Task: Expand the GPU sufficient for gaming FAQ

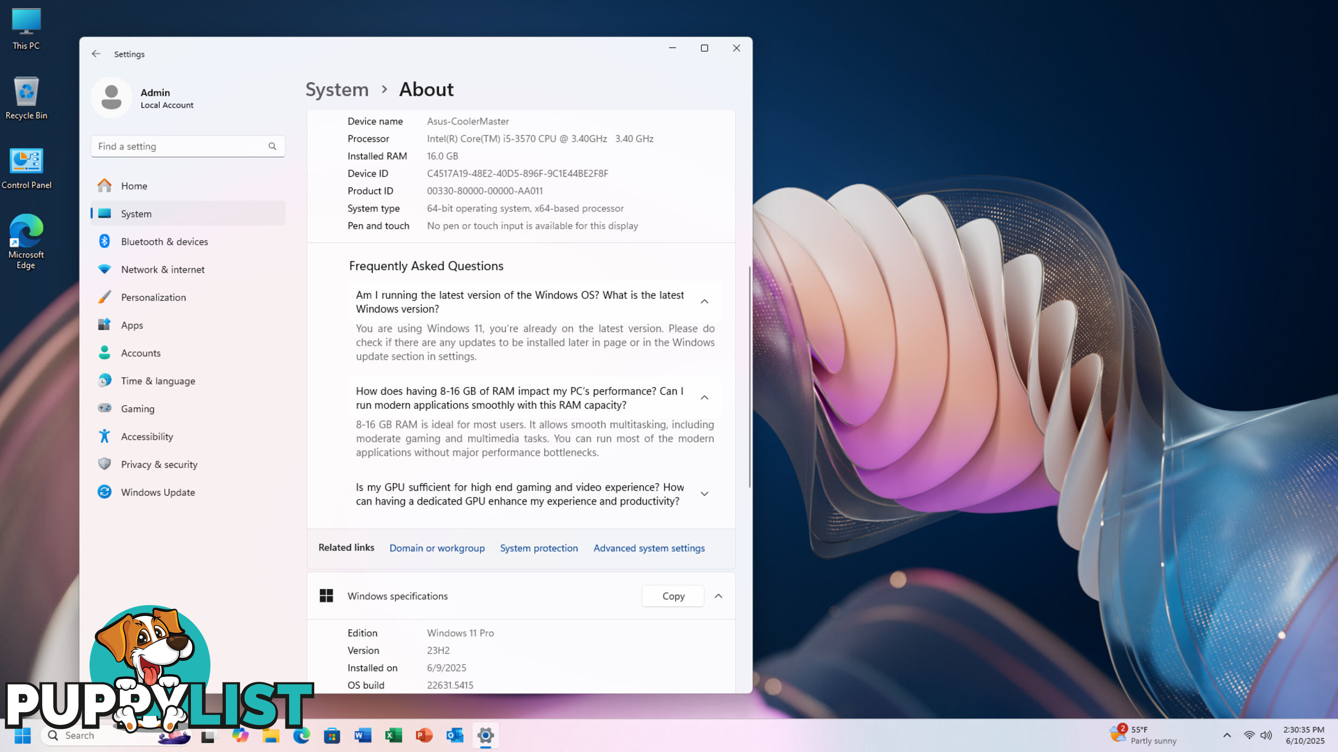Action: tap(704, 494)
